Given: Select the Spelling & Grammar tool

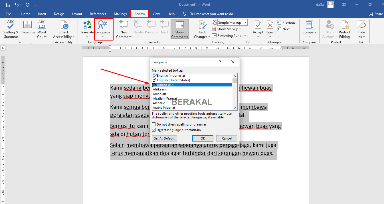Looking at the screenshot, I should pos(11,29).
